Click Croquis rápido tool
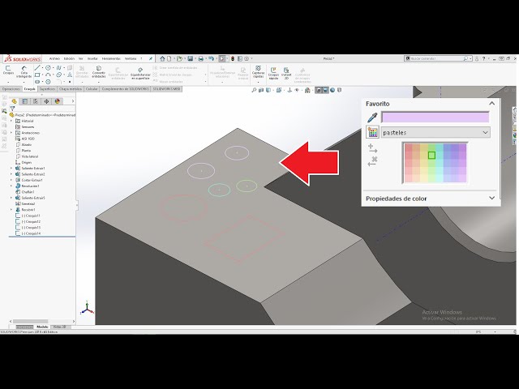This screenshot has height=389, width=519. point(273,74)
